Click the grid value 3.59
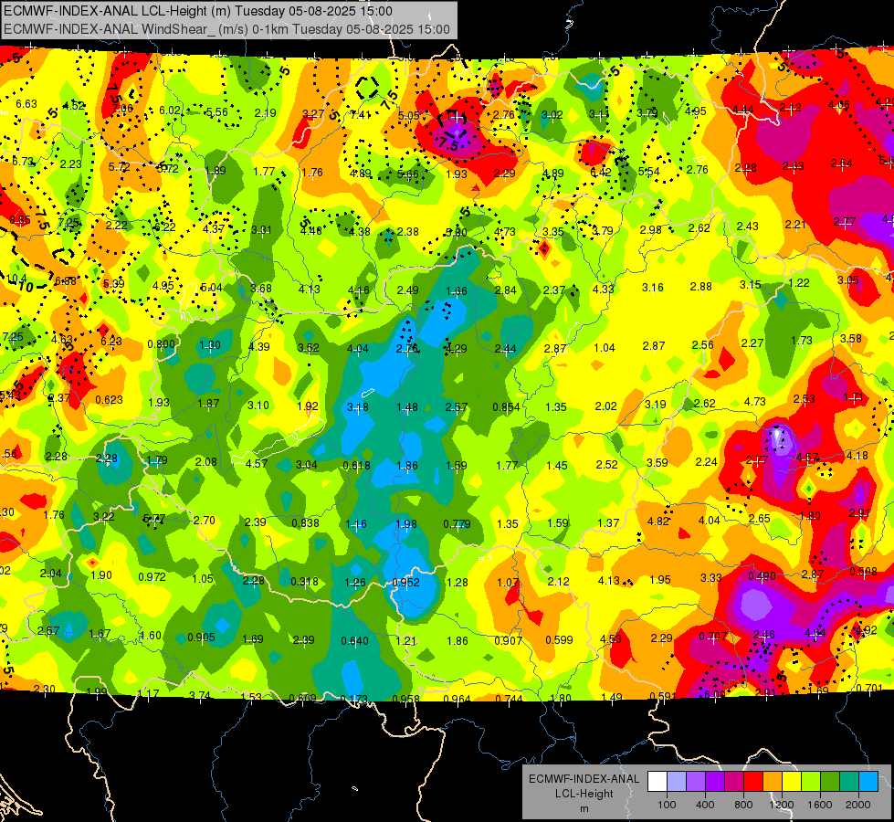Screen dimensions: 894x822 [657, 463]
